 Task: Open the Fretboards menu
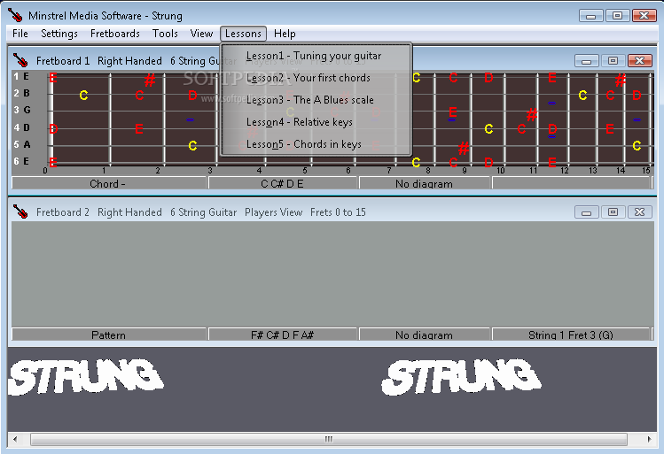click(x=114, y=34)
